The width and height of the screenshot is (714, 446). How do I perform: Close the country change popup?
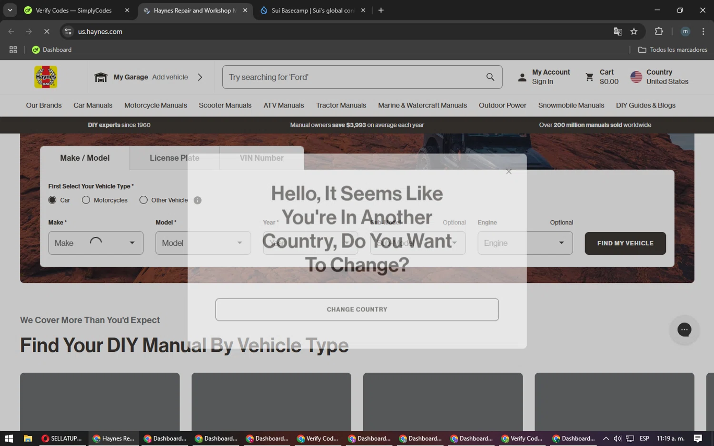point(508,172)
